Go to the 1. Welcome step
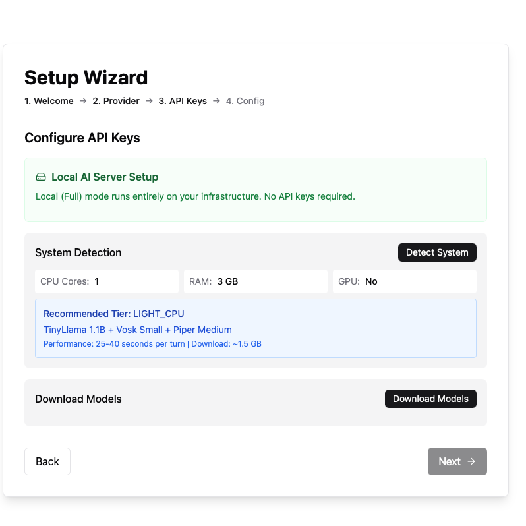526x526 pixels. pyautogui.click(x=49, y=101)
